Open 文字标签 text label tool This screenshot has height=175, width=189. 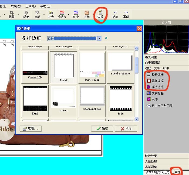tap(155, 93)
